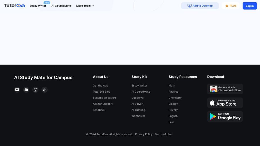Open Math study resources
Viewport: 260px width, 146px height.
point(172,86)
